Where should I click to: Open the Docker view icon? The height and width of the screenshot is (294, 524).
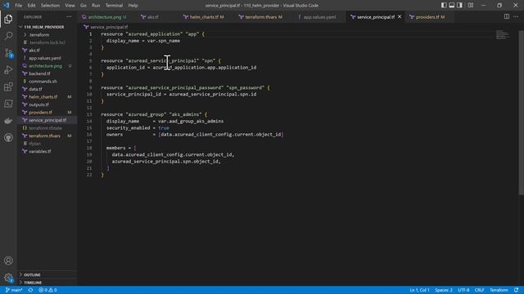(x=8, y=121)
